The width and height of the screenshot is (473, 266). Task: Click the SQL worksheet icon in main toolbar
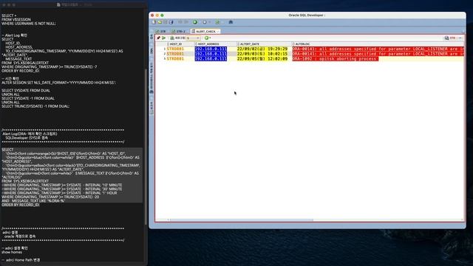click(x=217, y=22)
